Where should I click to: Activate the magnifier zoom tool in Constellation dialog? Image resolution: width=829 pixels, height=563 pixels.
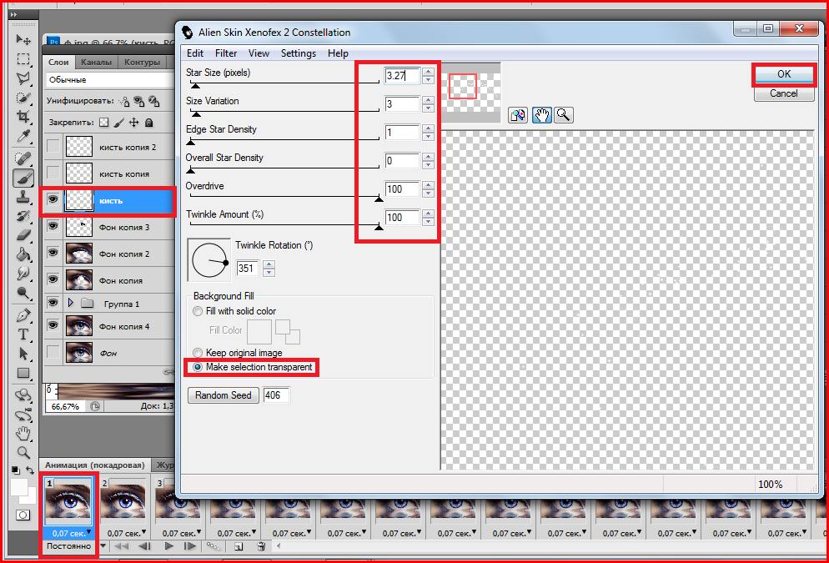(x=564, y=115)
